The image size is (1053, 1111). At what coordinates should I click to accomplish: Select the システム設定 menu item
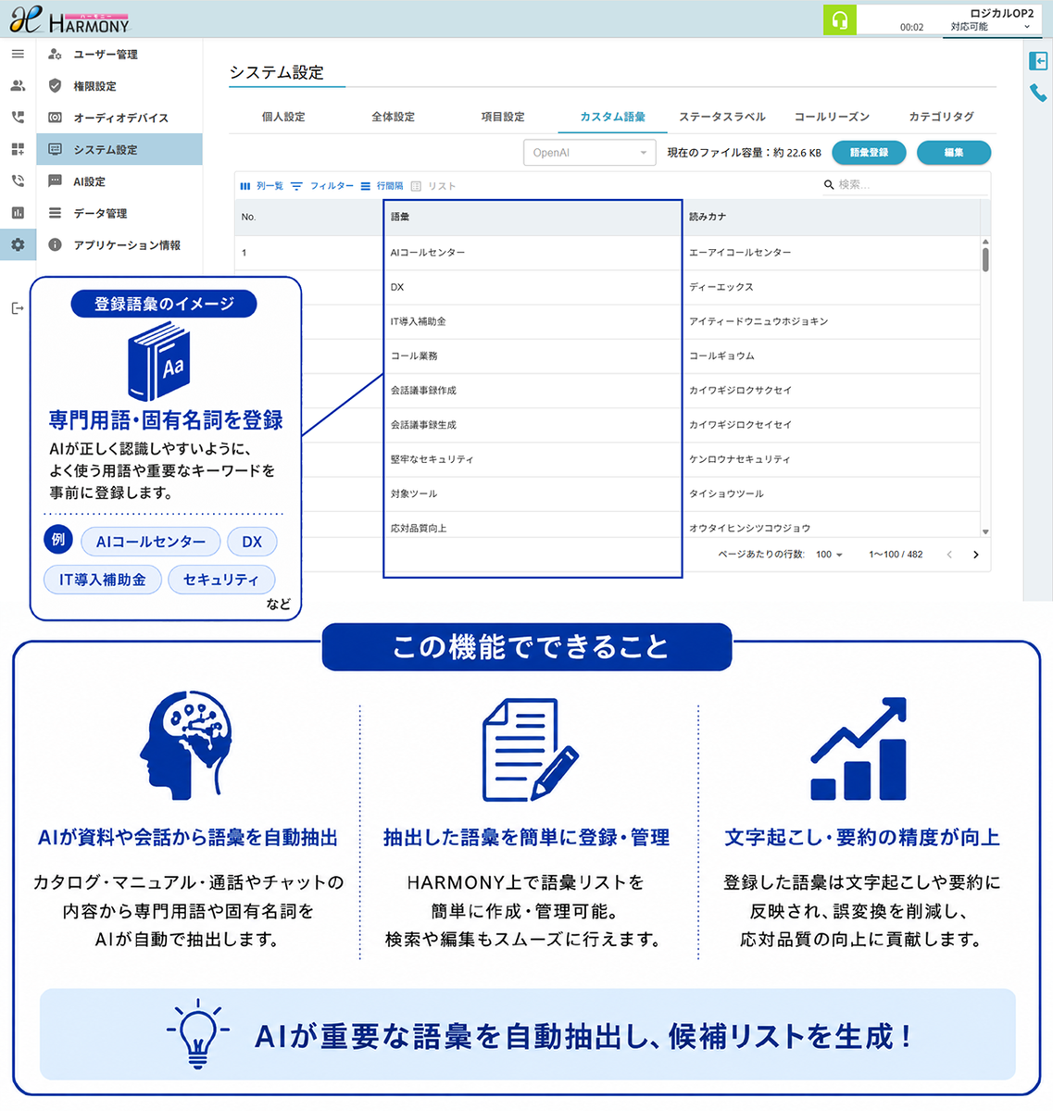119,149
